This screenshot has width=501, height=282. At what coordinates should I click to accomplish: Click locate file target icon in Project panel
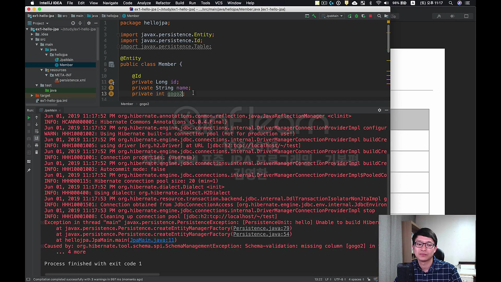(73, 23)
